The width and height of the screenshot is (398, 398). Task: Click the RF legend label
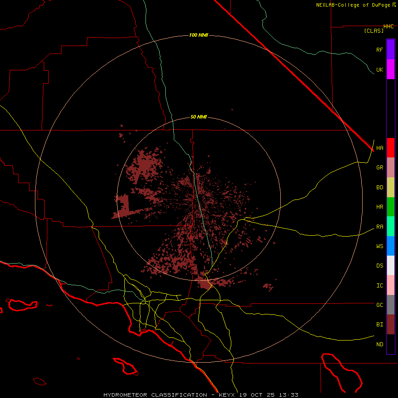(379, 50)
